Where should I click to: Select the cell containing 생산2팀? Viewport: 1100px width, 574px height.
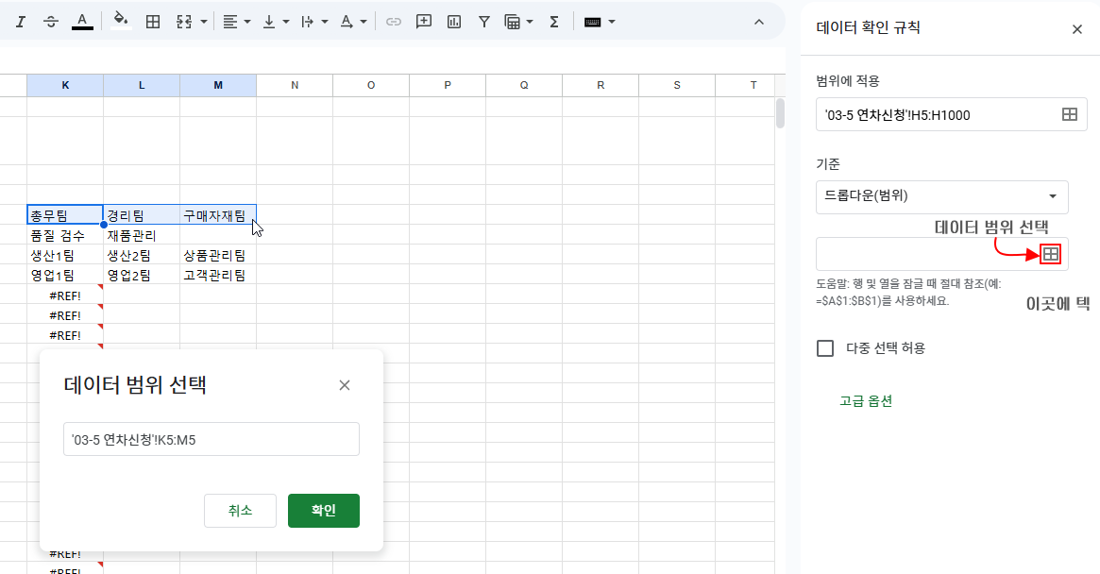pyautogui.click(x=142, y=255)
